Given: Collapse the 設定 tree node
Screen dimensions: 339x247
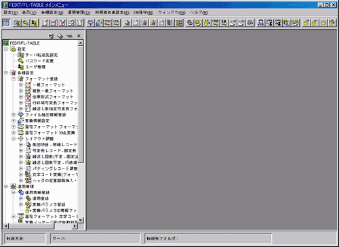Looking at the screenshot, I should (6, 49).
